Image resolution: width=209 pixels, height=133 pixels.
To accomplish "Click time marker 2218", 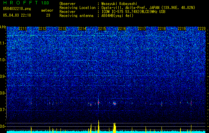I will (x=162, y=29).
